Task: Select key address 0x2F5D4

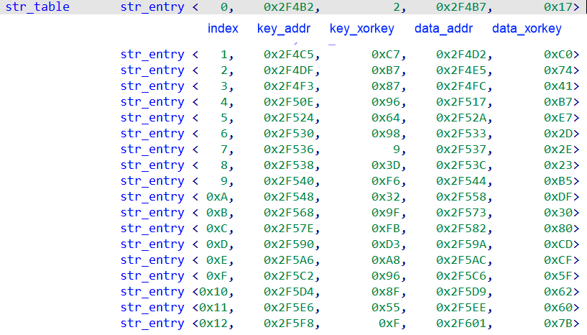Action: [288, 292]
